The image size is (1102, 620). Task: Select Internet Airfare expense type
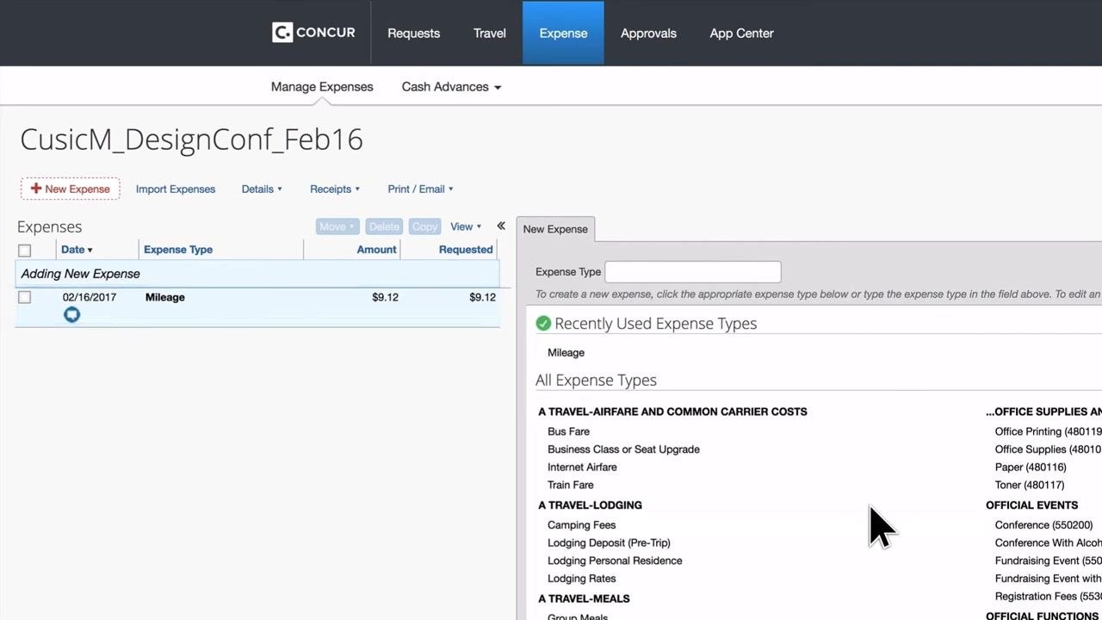(582, 467)
